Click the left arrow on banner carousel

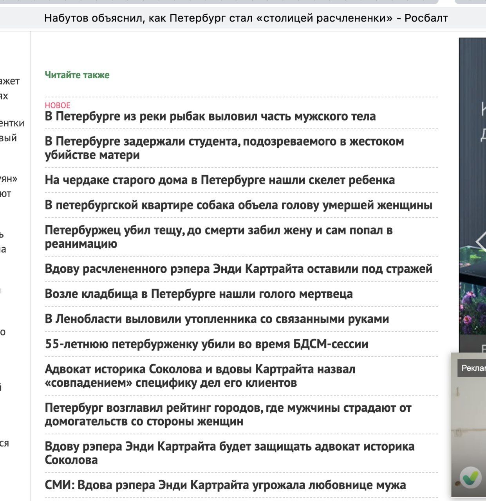[481, 242]
